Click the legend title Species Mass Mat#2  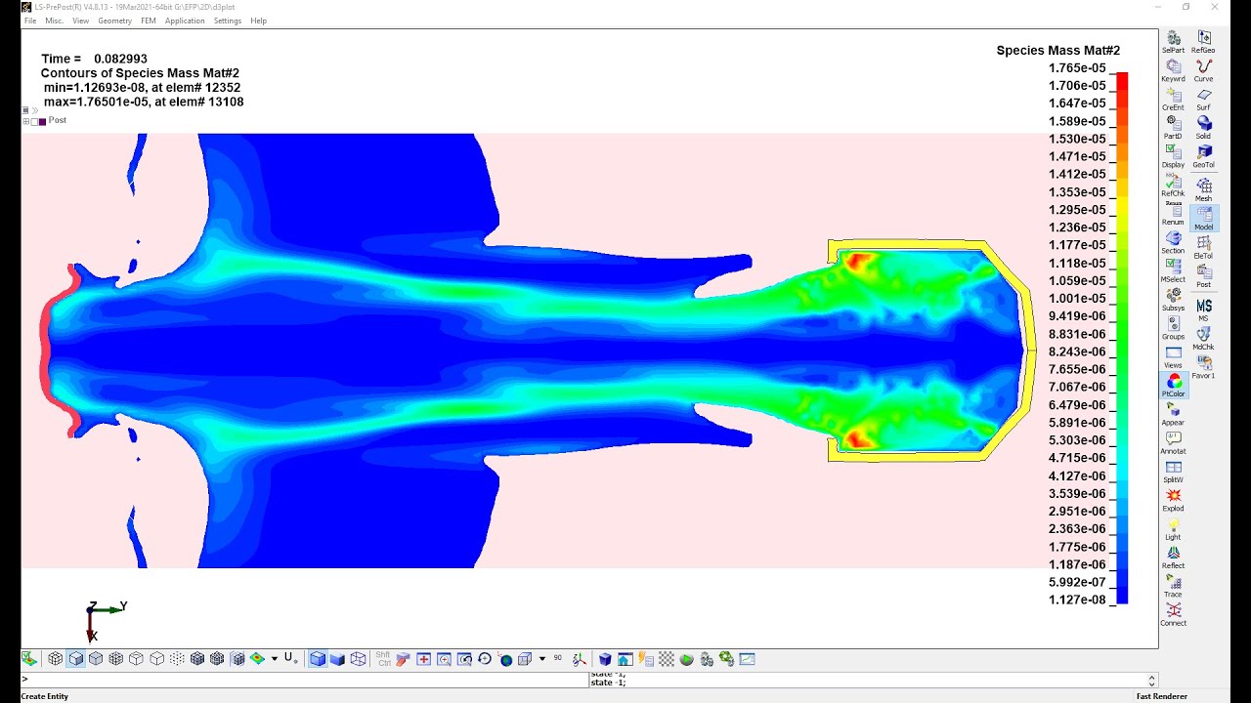point(1058,51)
